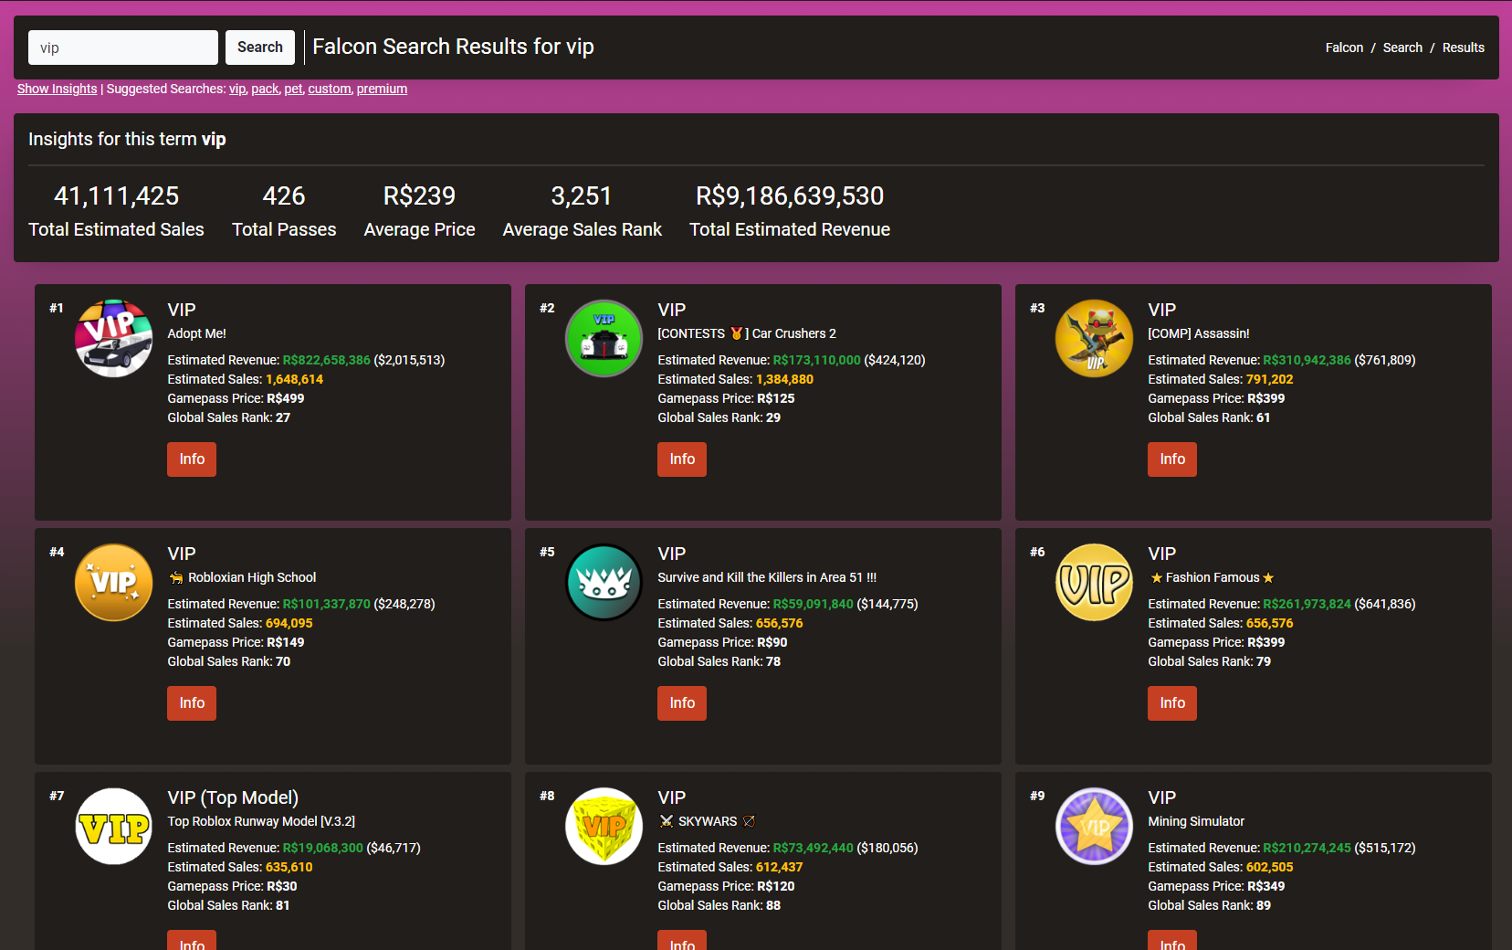Click the Fashion Famous VIP icon
Screen dimensions: 1512x950
1094,582
